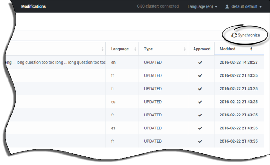
Task: Click Approved checkmark in the 'en' row
Action: [x=200, y=63]
